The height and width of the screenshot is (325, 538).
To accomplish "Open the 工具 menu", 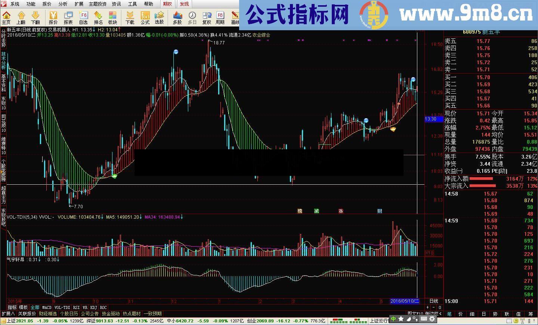I will 132,4.
